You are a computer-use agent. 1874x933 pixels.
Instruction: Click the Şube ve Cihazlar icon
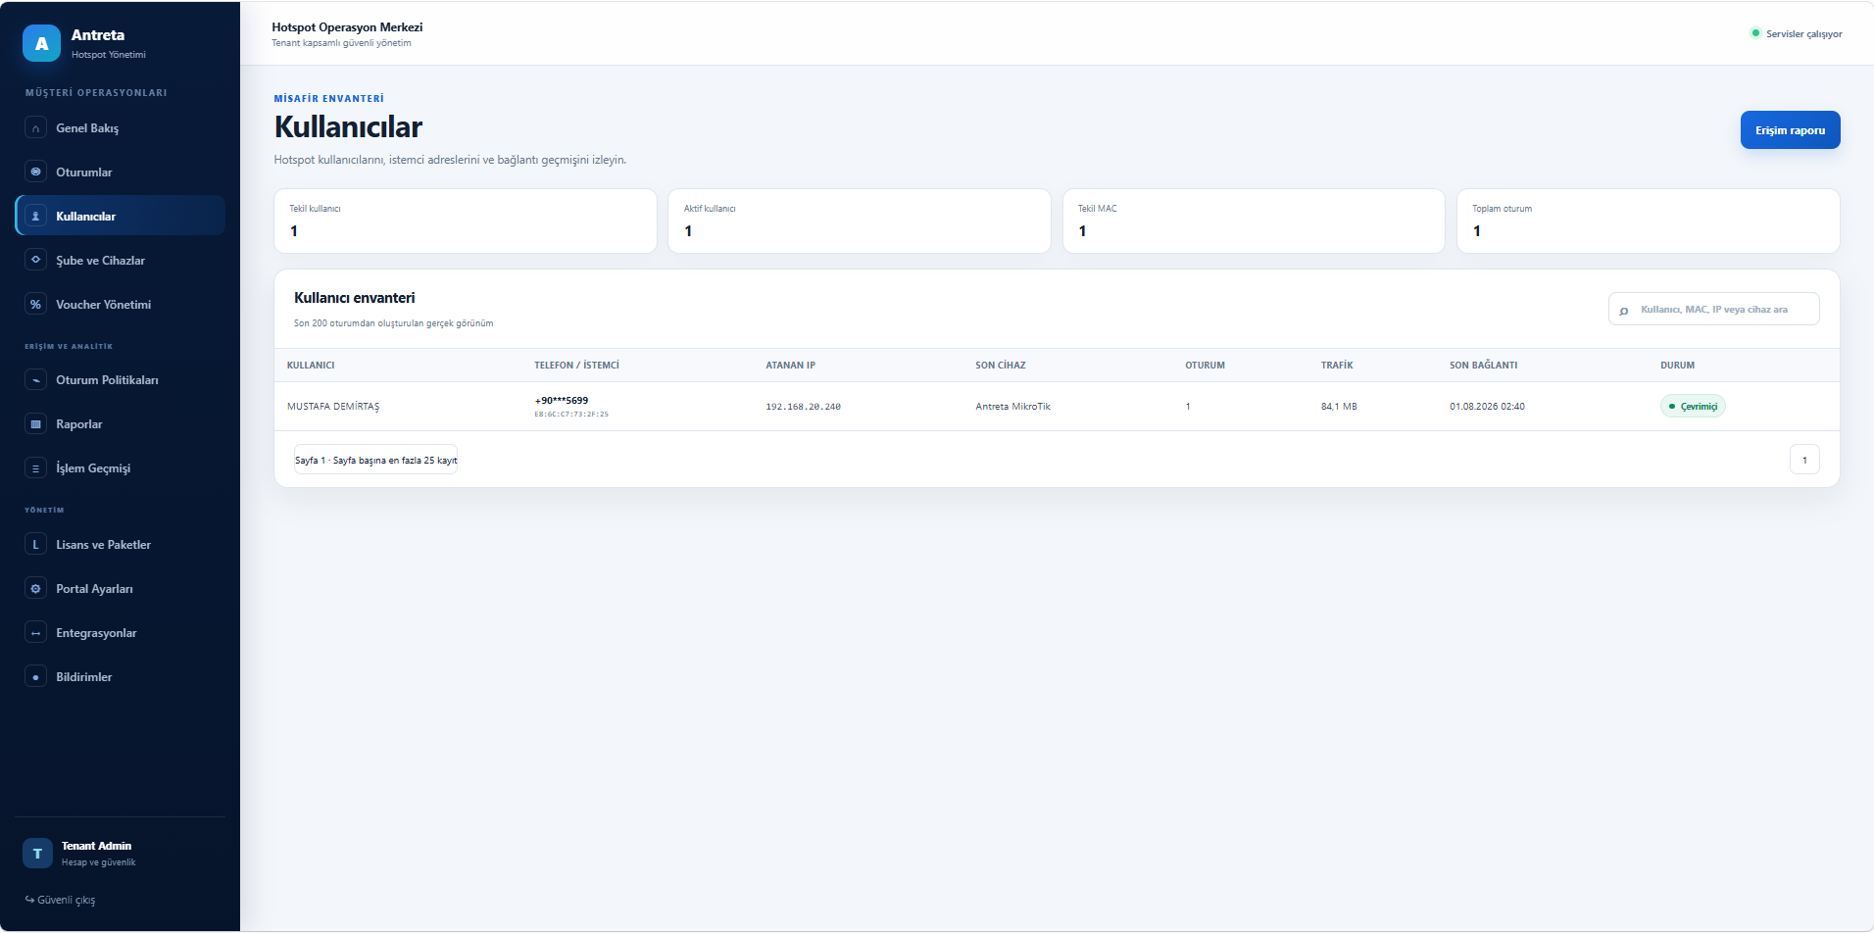[x=35, y=261]
